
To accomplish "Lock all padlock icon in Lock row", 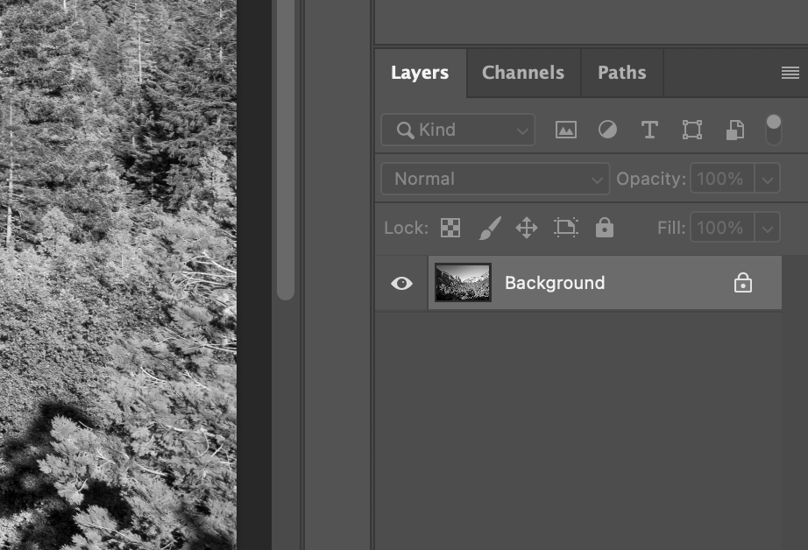I will coord(605,227).
